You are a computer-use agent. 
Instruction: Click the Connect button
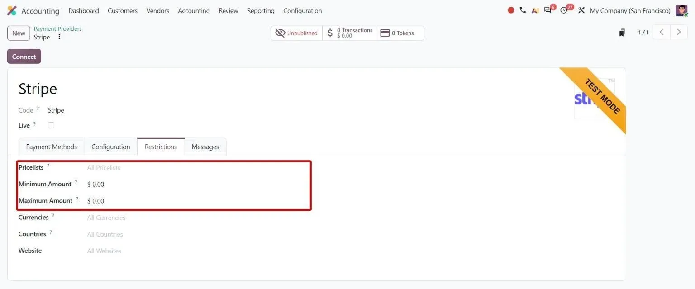point(24,57)
